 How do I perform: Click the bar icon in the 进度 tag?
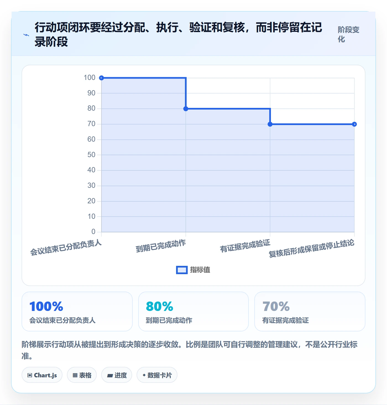pos(110,376)
